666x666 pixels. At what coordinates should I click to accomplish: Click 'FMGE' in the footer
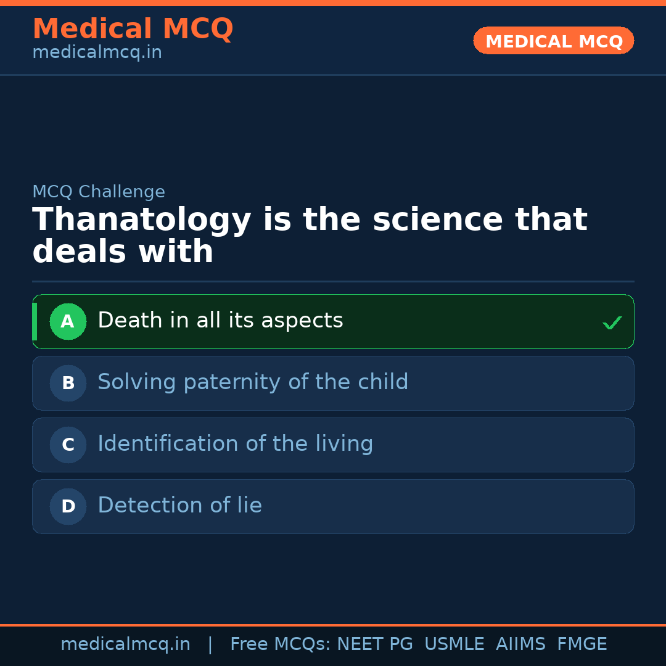pos(582,644)
